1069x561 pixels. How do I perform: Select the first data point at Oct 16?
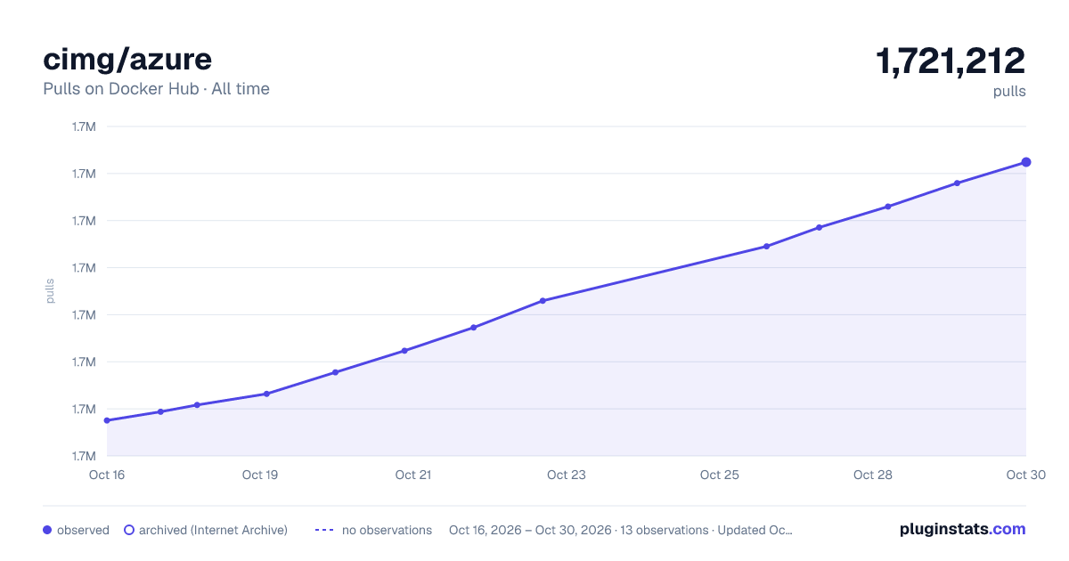click(x=107, y=420)
